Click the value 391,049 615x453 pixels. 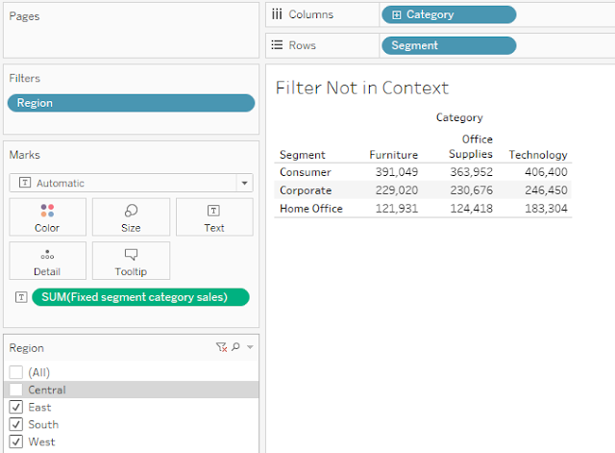pos(397,172)
